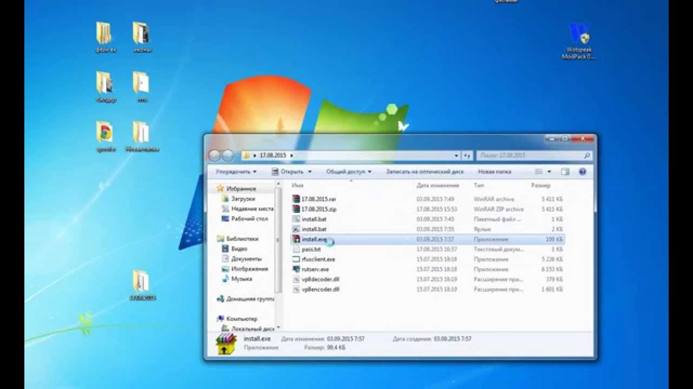Select the 17.08.2015.rar archive icon
The image size is (693, 389).
pyautogui.click(x=296, y=199)
